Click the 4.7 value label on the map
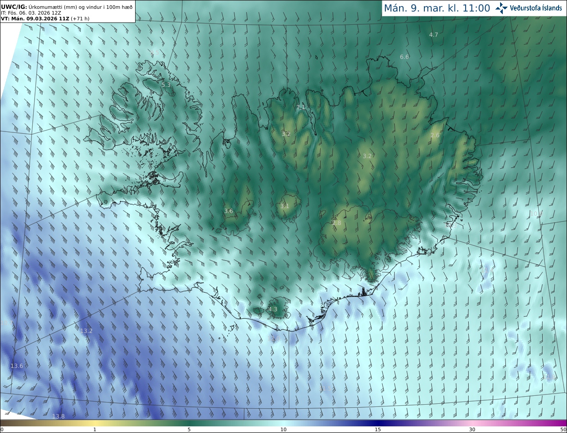This screenshot has width=567, height=433. (x=434, y=35)
